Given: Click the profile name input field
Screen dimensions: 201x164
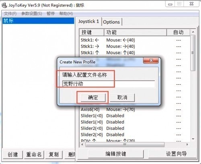Looking at the screenshot, I should [109, 84].
